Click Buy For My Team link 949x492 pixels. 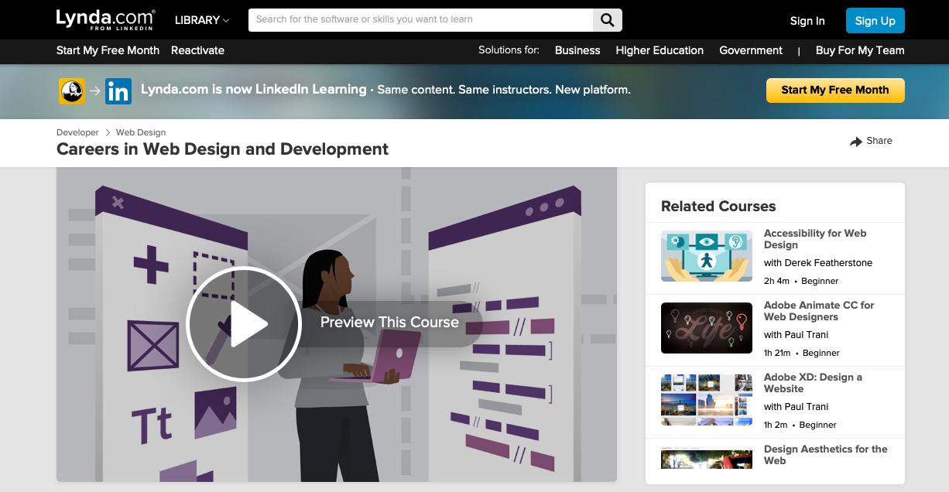tap(860, 50)
